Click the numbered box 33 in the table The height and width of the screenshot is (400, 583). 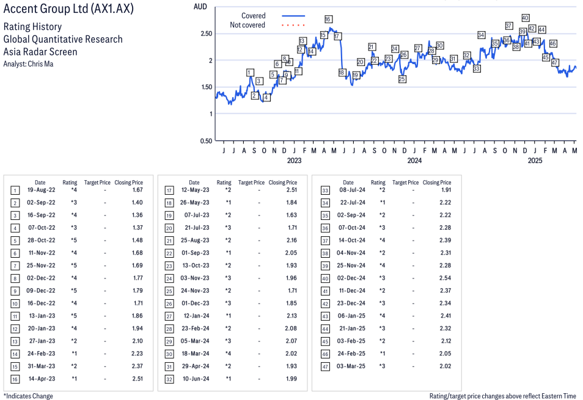click(x=325, y=191)
